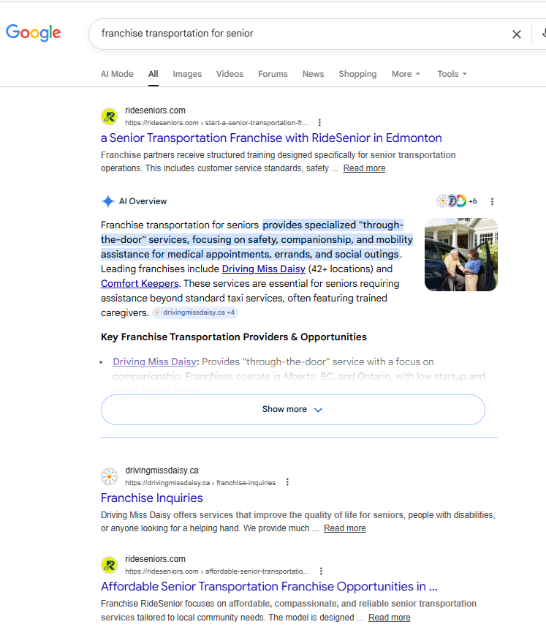
Task: Click the Google logo
Action: (x=33, y=33)
